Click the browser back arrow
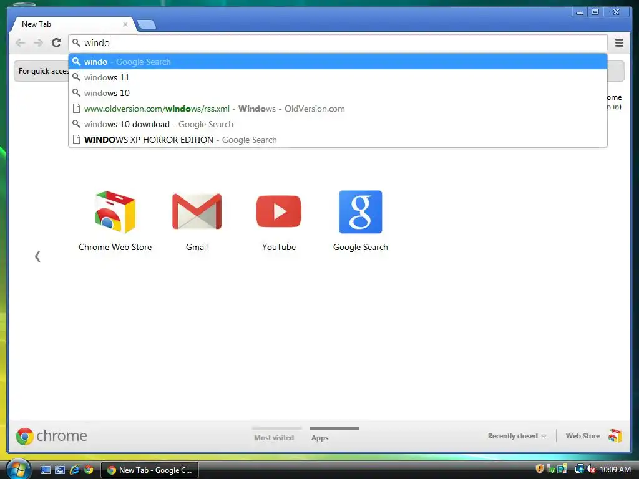The height and width of the screenshot is (479, 639). pos(20,43)
